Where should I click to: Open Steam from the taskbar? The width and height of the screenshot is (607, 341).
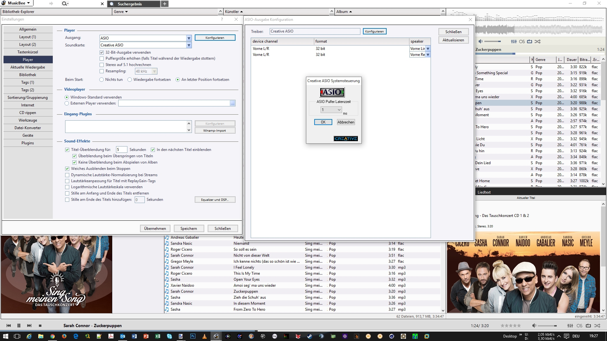coord(310,336)
